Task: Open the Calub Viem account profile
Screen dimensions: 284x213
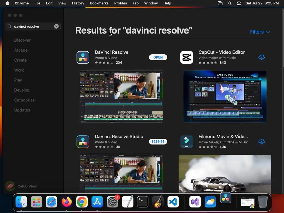Action: pyautogui.click(x=22, y=186)
